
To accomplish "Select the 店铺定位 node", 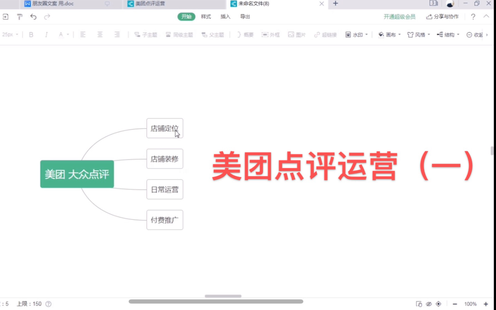I will tap(165, 128).
